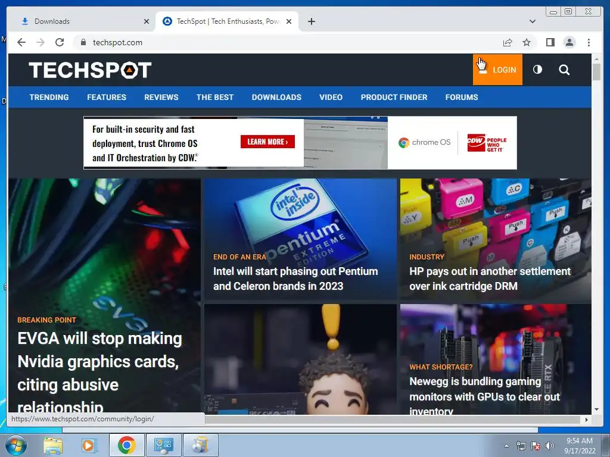Open network status tray icon

(x=521, y=446)
